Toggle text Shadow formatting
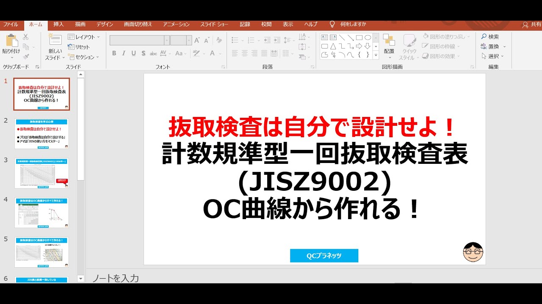This screenshot has width=542, height=304. pyautogui.click(x=144, y=53)
